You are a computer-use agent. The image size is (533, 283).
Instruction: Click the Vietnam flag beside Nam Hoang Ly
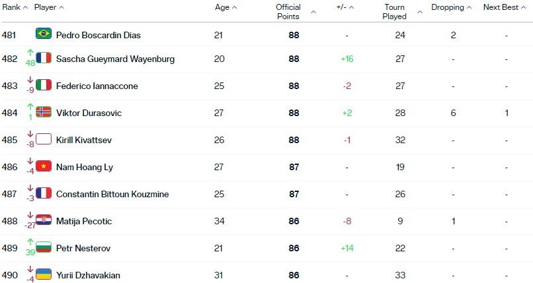(x=44, y=166)
